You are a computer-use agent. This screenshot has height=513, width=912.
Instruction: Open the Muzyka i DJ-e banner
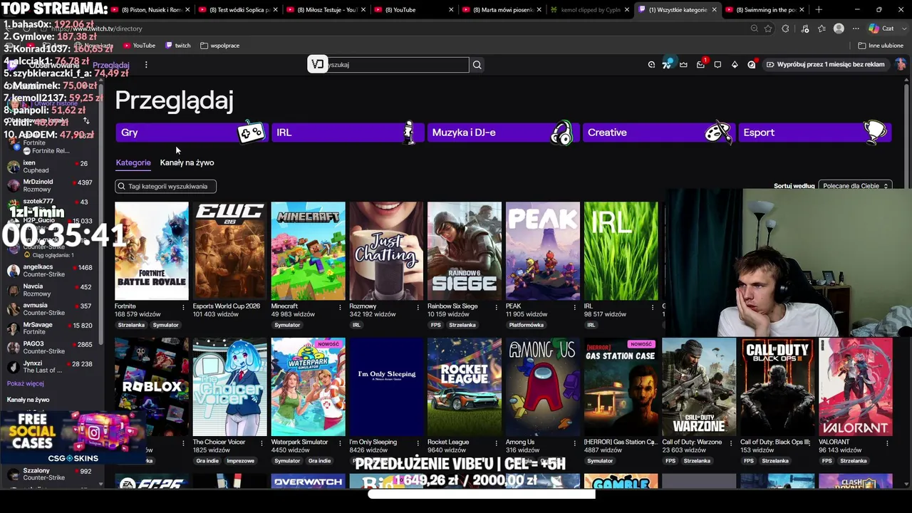[x=502, y=133]
